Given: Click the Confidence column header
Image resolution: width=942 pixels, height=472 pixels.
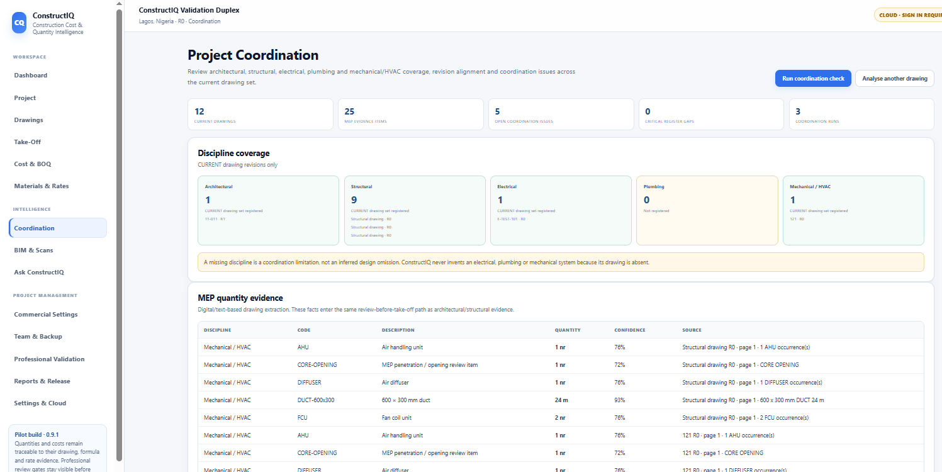Looking at the screenshot, I should click(630, 330).
